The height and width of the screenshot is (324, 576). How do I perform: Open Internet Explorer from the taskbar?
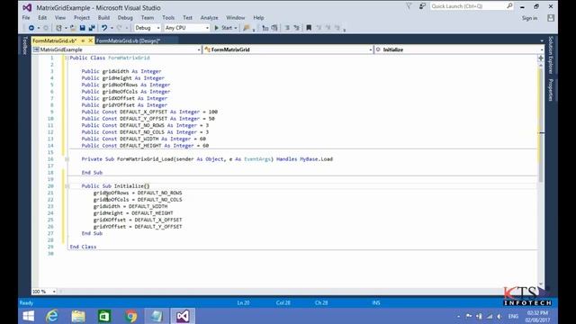click(x=52, y=316)
